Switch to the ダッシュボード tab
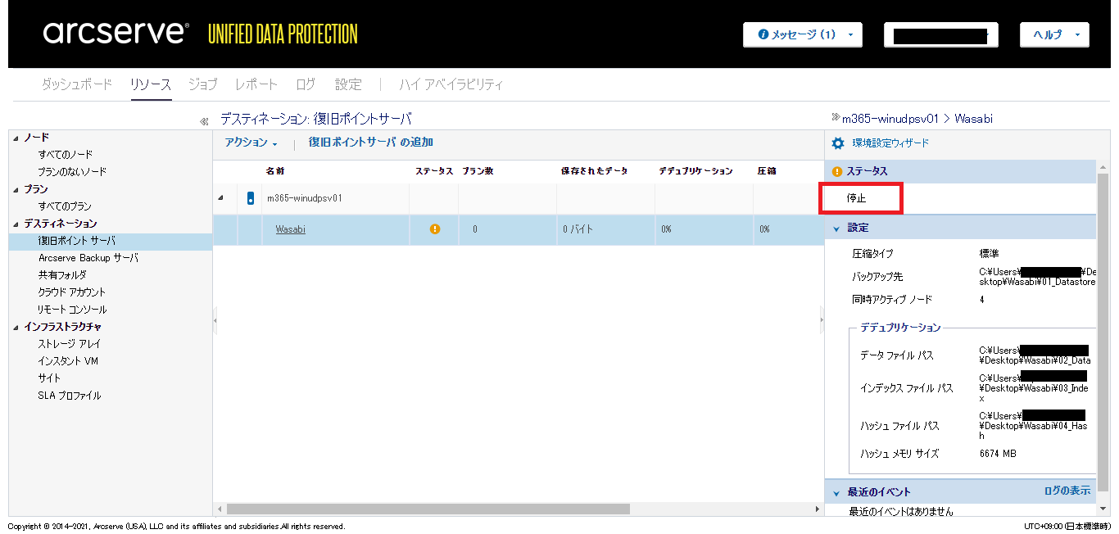 point(76,84)
